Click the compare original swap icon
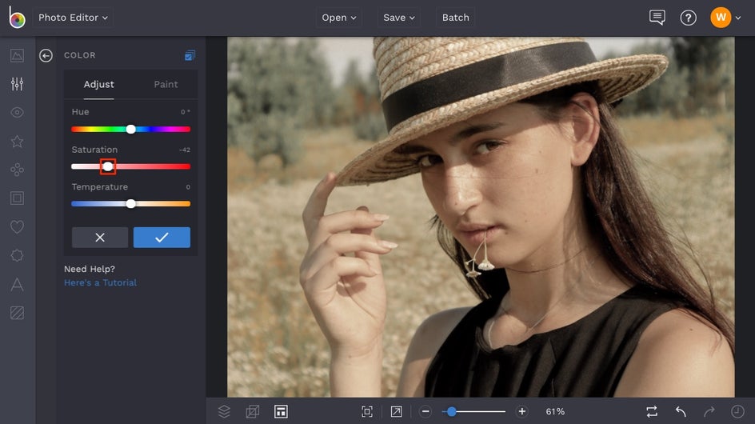Image resolution: width=755 pixels, height=424 pixels. point(652,411)
